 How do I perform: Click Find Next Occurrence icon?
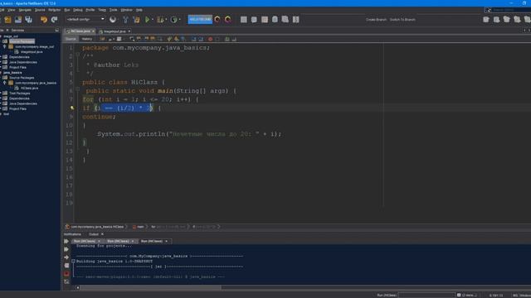[x=146, y=39]
